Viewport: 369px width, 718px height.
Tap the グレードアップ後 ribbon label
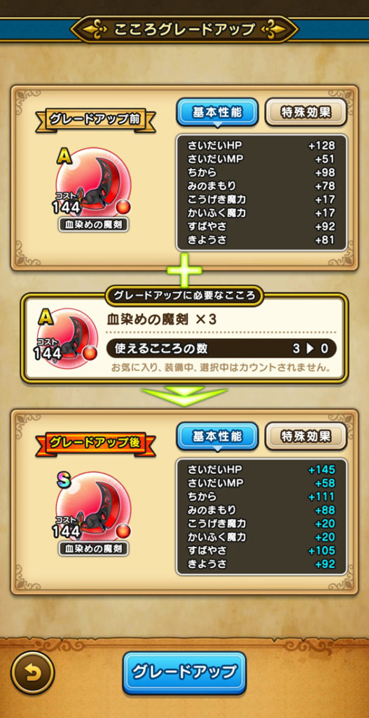pyautogui.click(x=95, y=444)
